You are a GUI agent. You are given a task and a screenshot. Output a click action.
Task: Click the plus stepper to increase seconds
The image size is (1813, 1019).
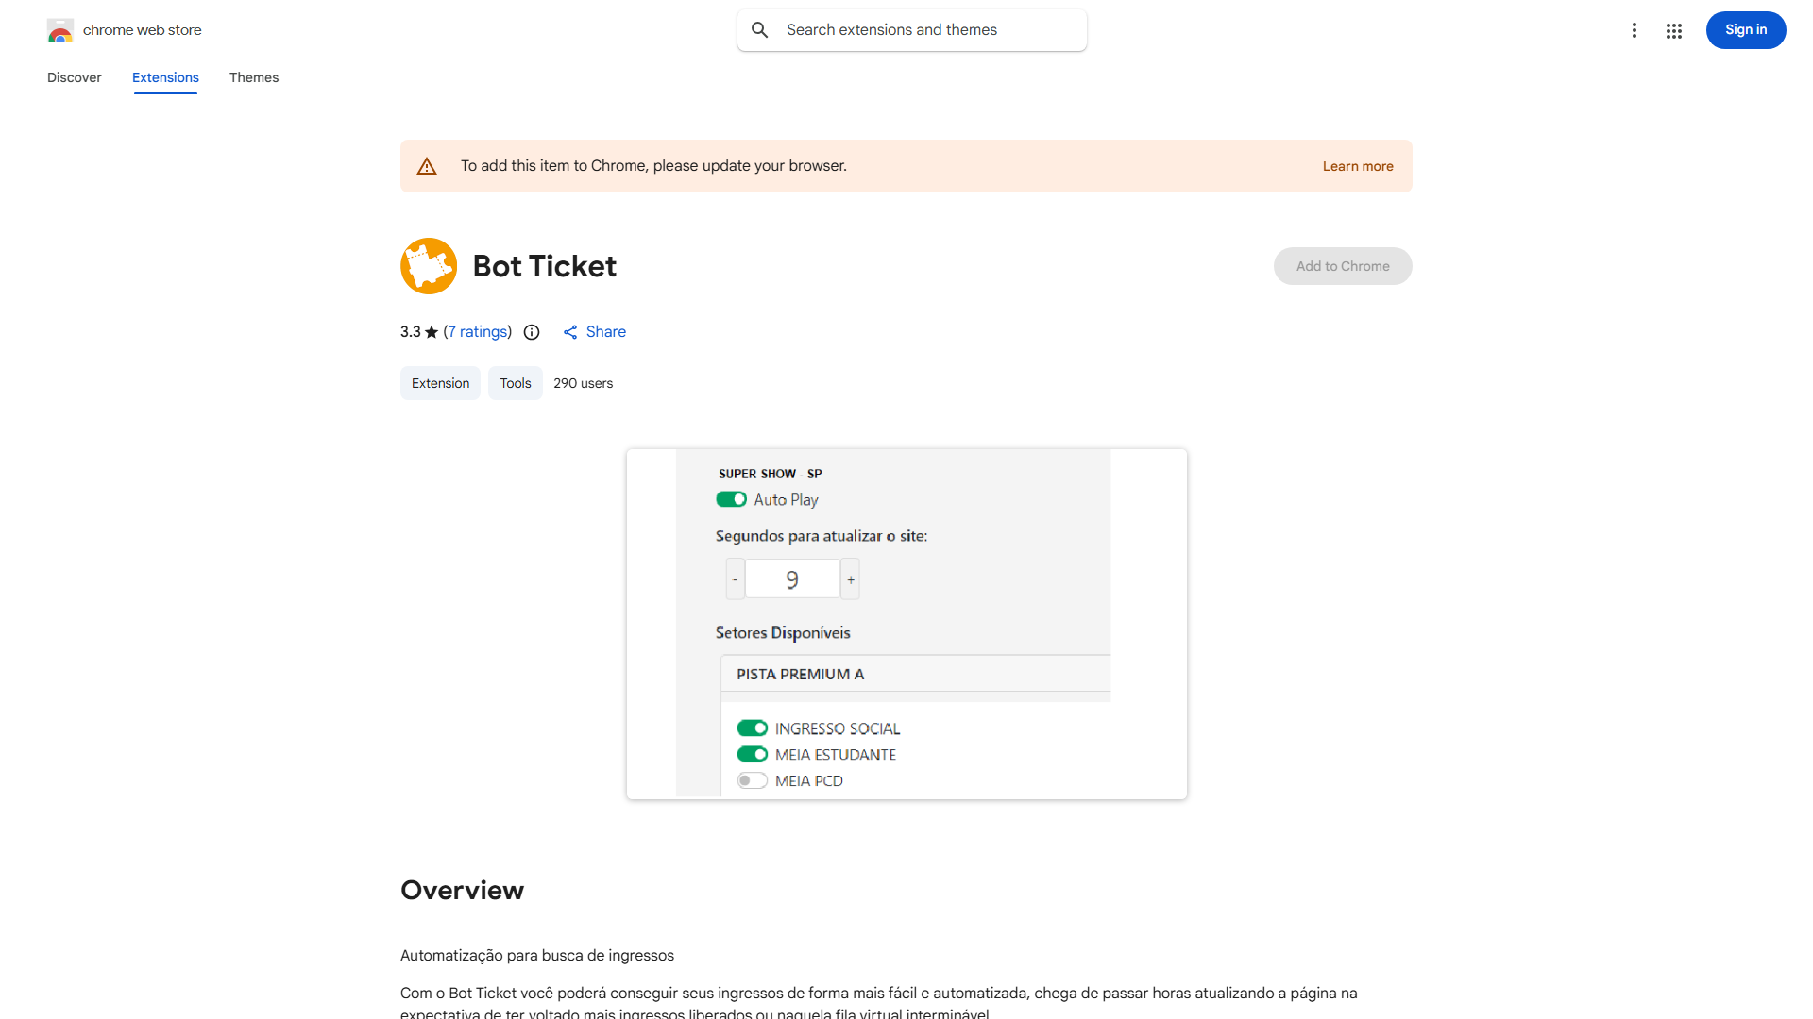click(849, 577)
